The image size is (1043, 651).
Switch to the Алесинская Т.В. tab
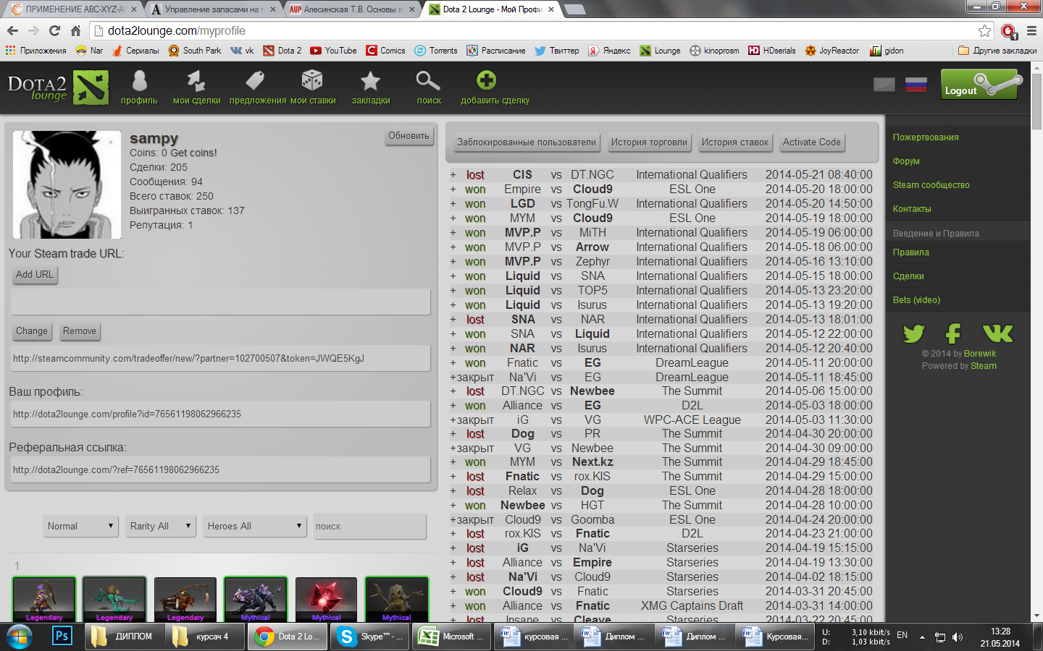pos(352,9)
